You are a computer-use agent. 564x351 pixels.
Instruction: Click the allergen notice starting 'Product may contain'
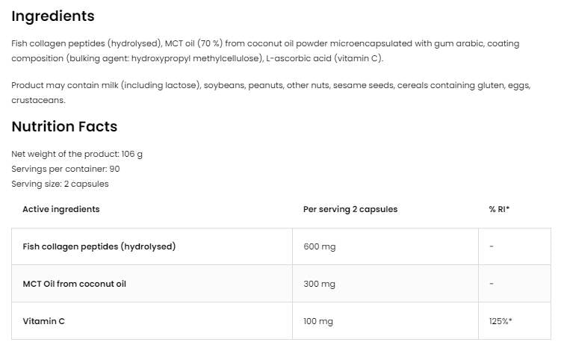coord(270,93)
